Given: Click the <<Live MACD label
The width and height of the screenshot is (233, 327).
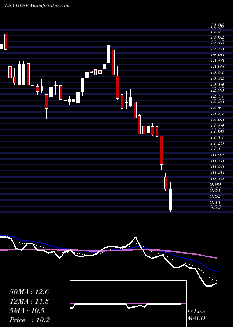Looking at the screenshot, I should coord(196,315).
